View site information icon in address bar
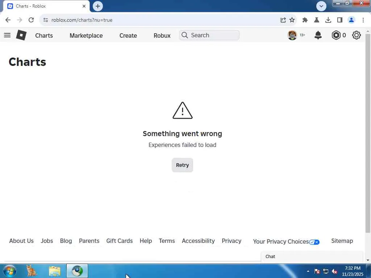The height and width of the screenshot is (278, 371). (46, 20)
